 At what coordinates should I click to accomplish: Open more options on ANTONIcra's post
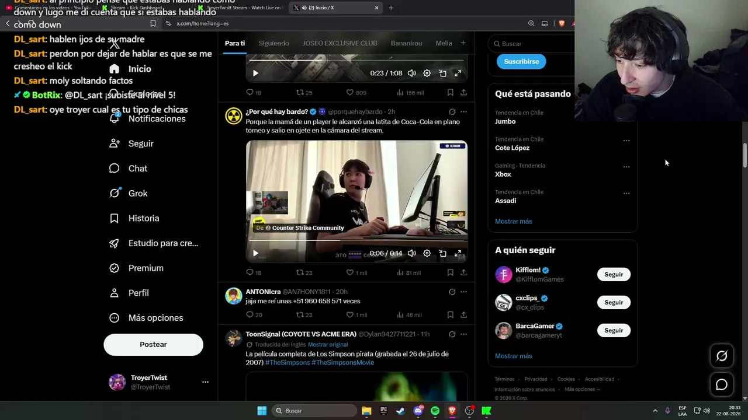coord(463,292)
